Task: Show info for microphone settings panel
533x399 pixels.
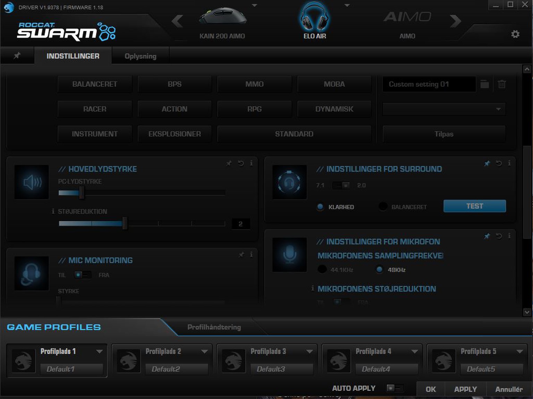Action: pyautogui.click(x=509, y=236)
